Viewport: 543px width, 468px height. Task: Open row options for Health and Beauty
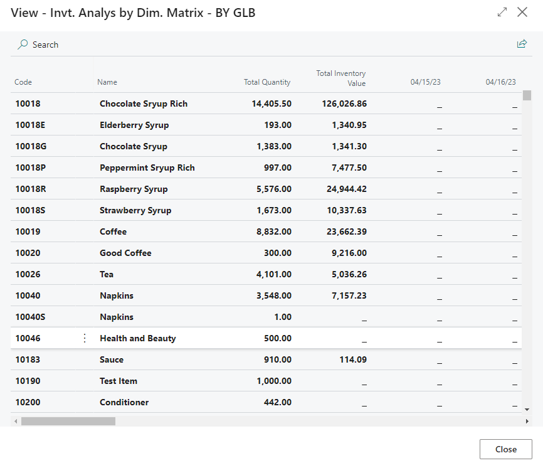click(85, 338)
